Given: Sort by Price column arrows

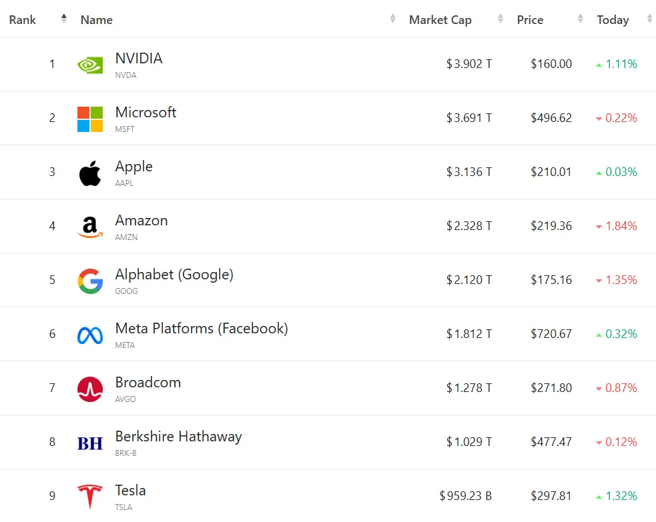Looking at the screenshot, I should (x=580, y=19).
